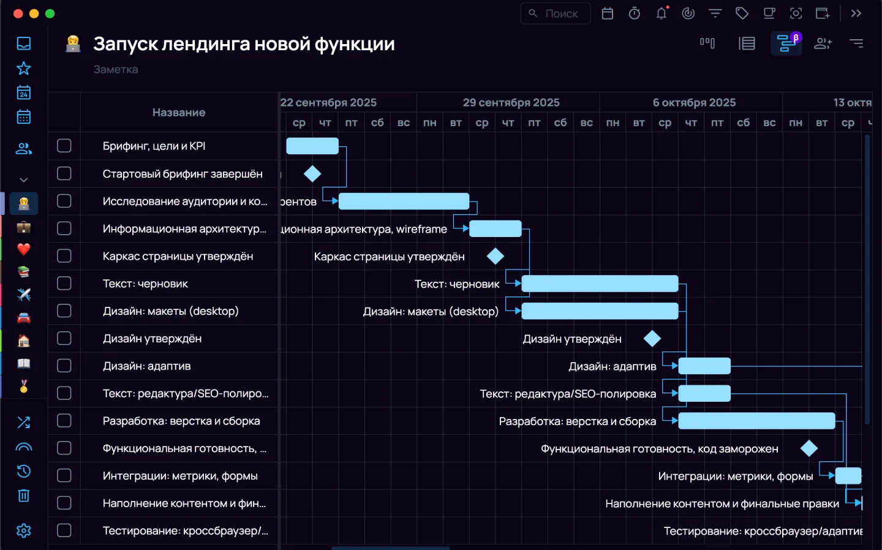Open the filter lines icon

click(x=715, y=13)
